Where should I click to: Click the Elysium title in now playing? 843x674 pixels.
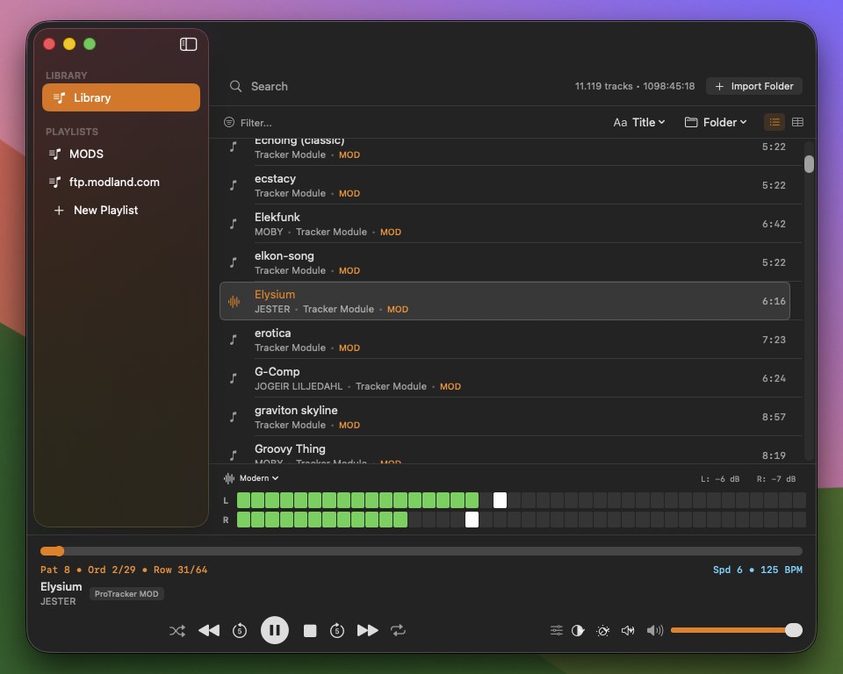coord(61,586)
